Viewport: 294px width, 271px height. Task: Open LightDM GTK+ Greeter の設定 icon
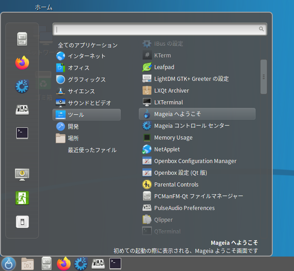[x=147, y=79]
